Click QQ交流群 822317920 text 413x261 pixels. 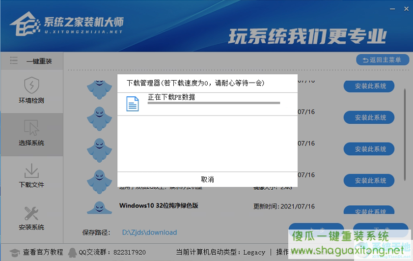tap(112, 252)
